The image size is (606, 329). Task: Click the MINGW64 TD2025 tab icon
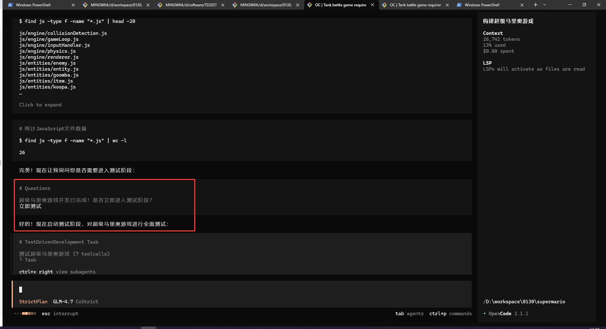click(160, 5)
